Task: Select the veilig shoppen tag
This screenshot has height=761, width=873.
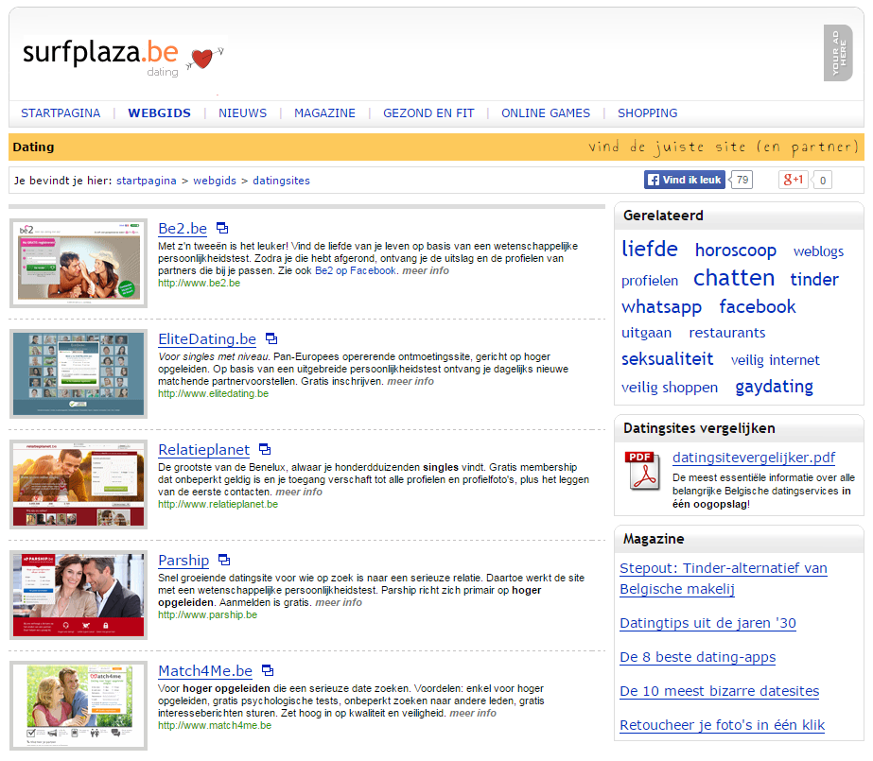Action: point(670,388)
